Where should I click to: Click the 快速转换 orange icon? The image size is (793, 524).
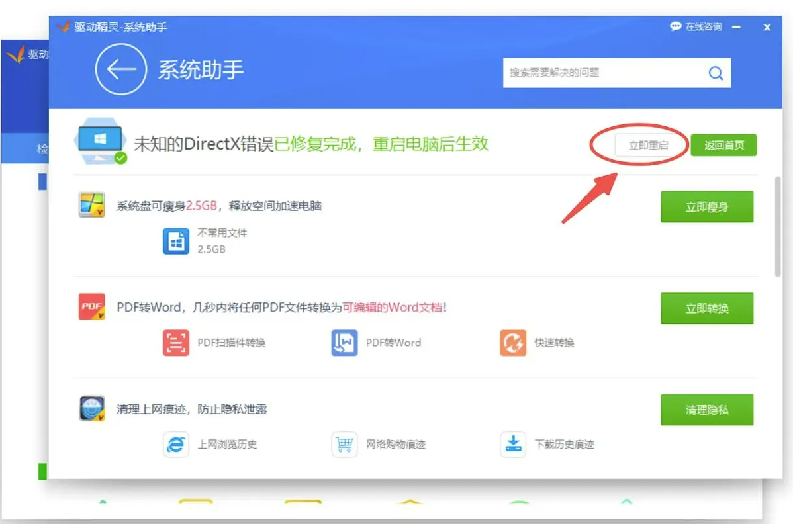(513, 343)
